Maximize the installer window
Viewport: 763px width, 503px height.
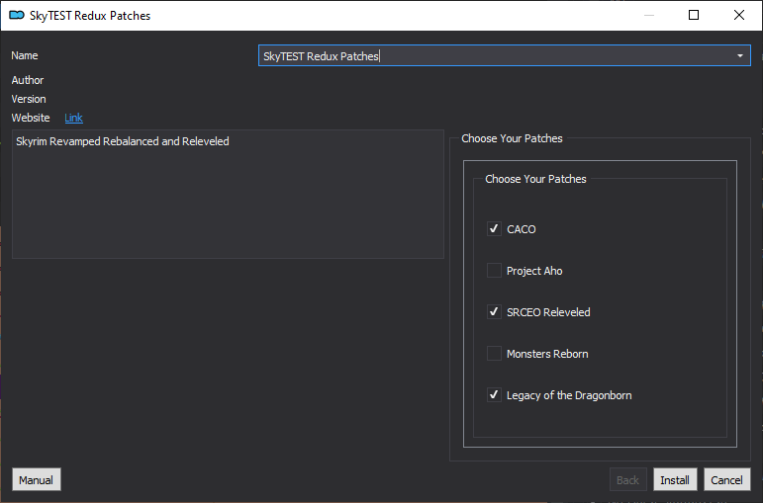click(x=694, y=15)
